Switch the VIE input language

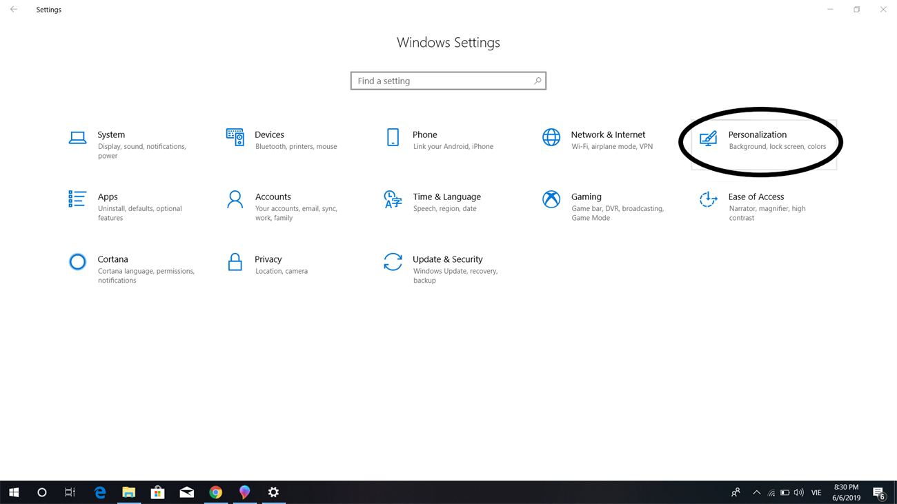point(816,492)
